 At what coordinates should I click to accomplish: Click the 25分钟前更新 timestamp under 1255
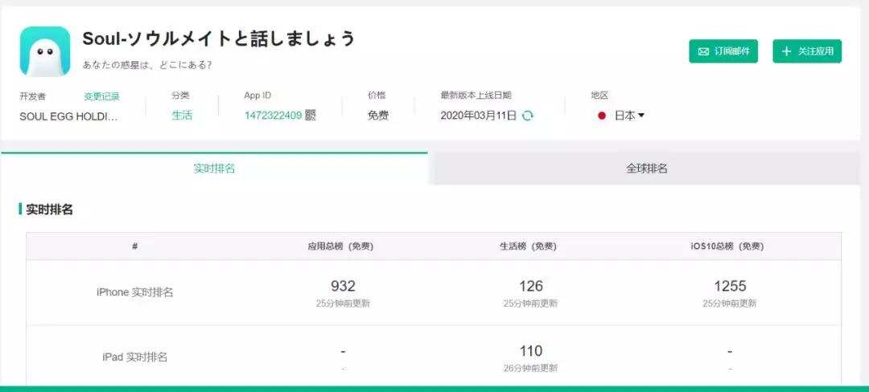click(729, 304)
